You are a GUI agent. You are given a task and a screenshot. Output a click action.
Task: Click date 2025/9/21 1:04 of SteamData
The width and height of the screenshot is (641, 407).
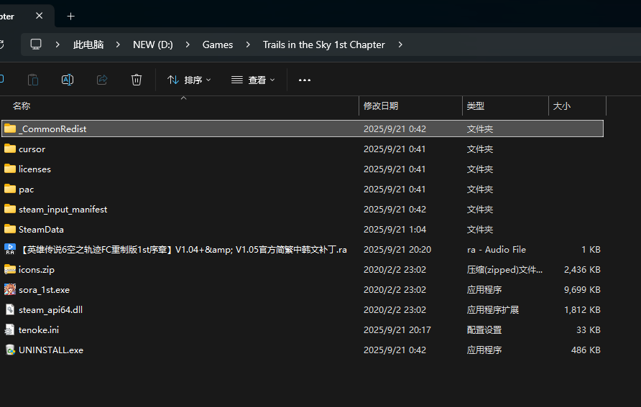tap(395, 230)
